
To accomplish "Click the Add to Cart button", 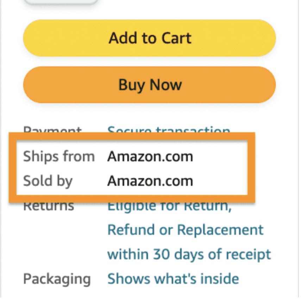I will tap(150, 38).
